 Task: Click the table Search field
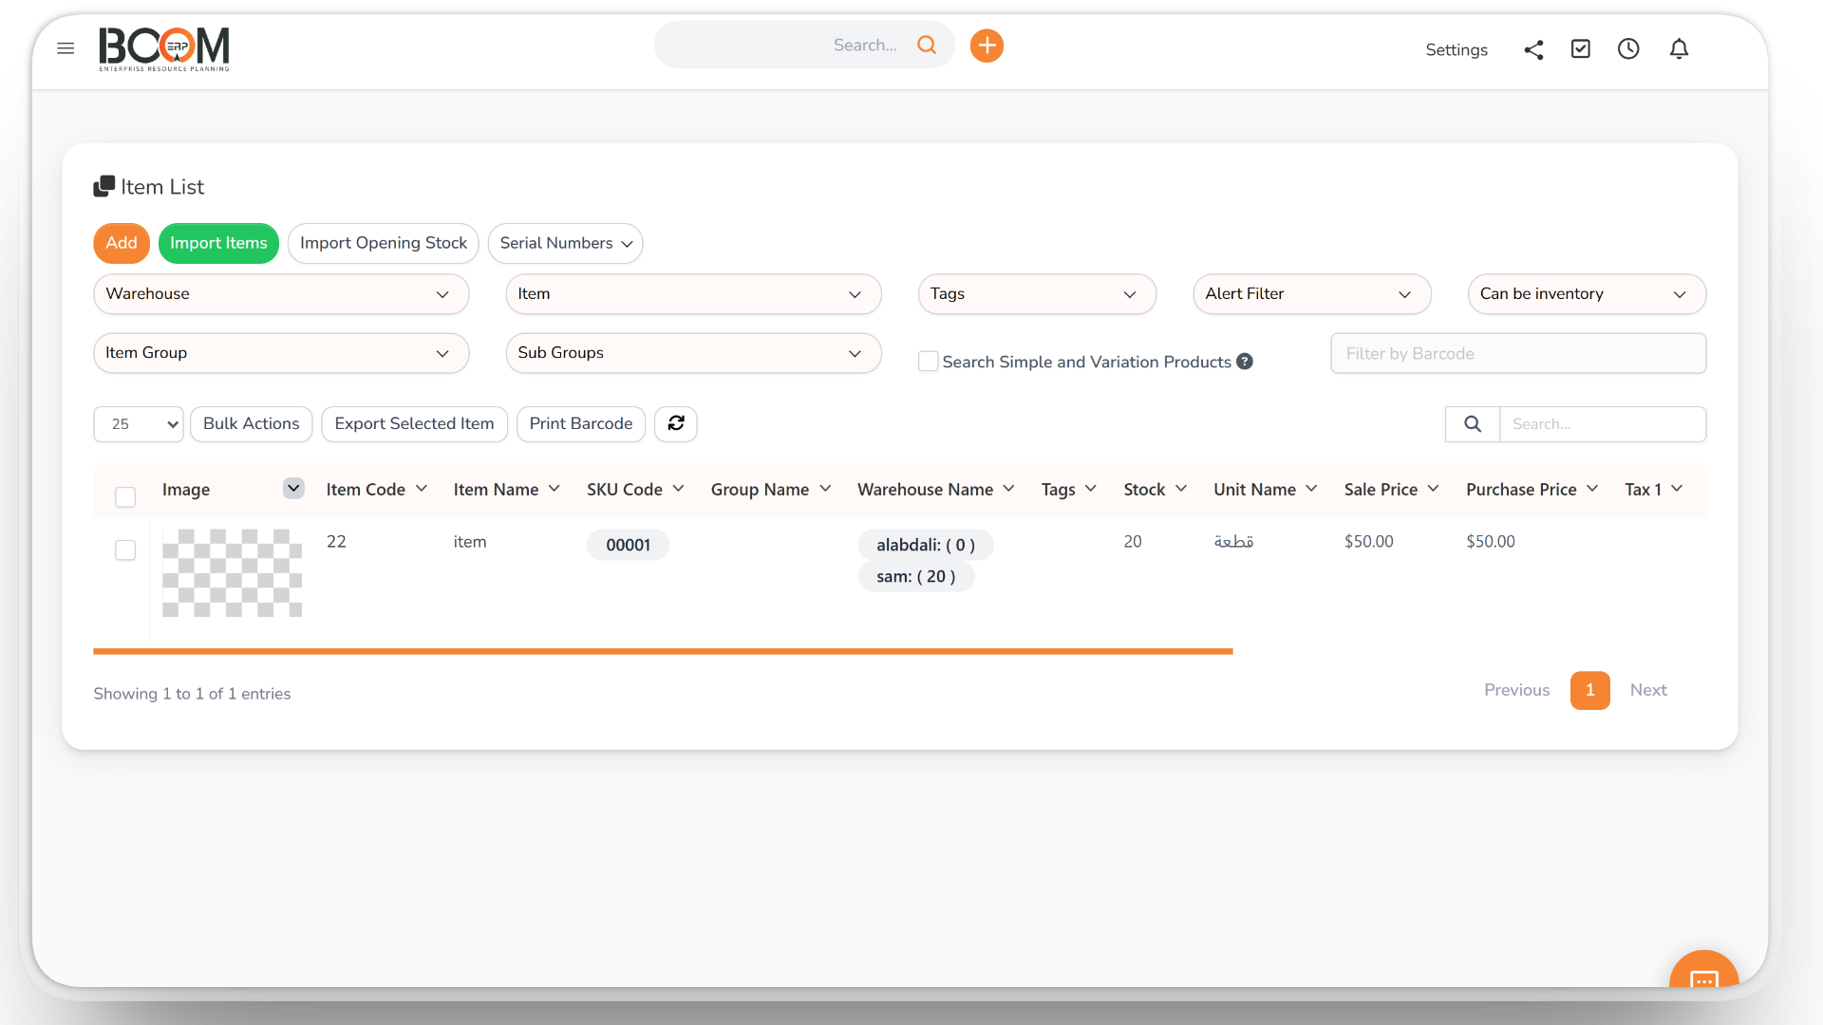coord(1603,424)
